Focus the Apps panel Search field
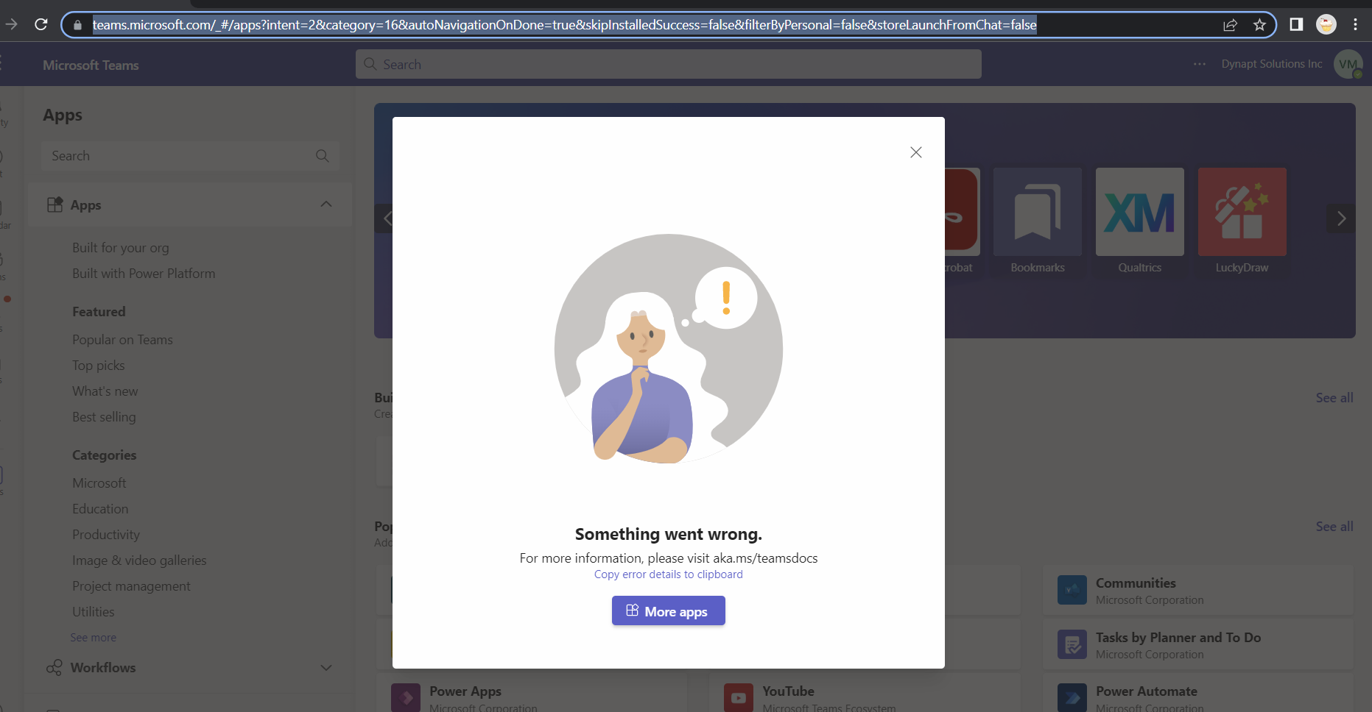The height and width of the screenshot is (712, 1372). pos(190,156)
